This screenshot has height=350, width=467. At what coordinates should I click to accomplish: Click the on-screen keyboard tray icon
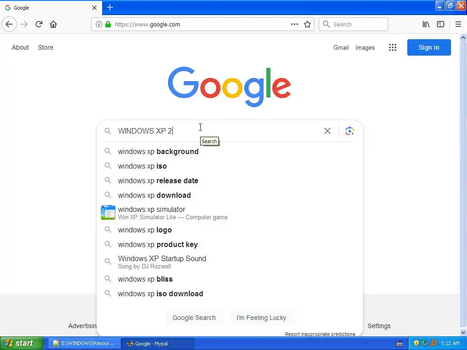[400, 344]
